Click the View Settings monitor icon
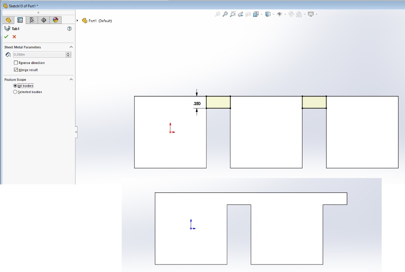The width and height of the screenshot is (405, 272). point(311,14)
